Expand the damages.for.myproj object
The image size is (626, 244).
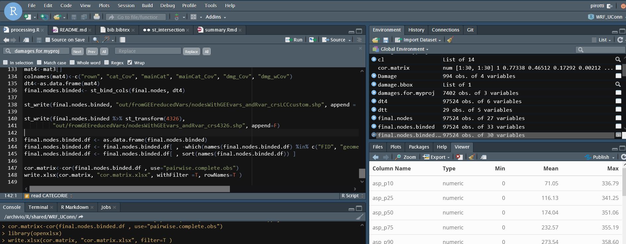pyautogui.click(x=374, y=93)
